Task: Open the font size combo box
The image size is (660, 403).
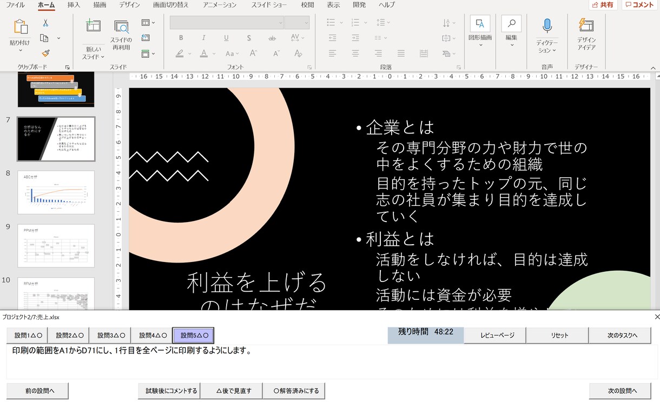Action: 297,23
